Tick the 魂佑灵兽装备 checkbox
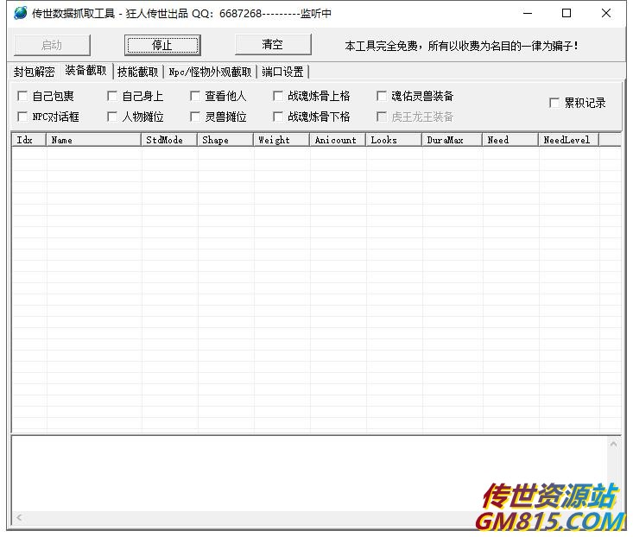Viewport: 633px width, 537px height. pos(382,96)
